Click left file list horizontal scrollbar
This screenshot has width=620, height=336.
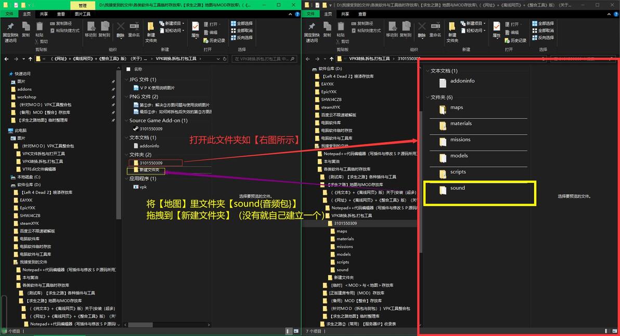(140, 325)
